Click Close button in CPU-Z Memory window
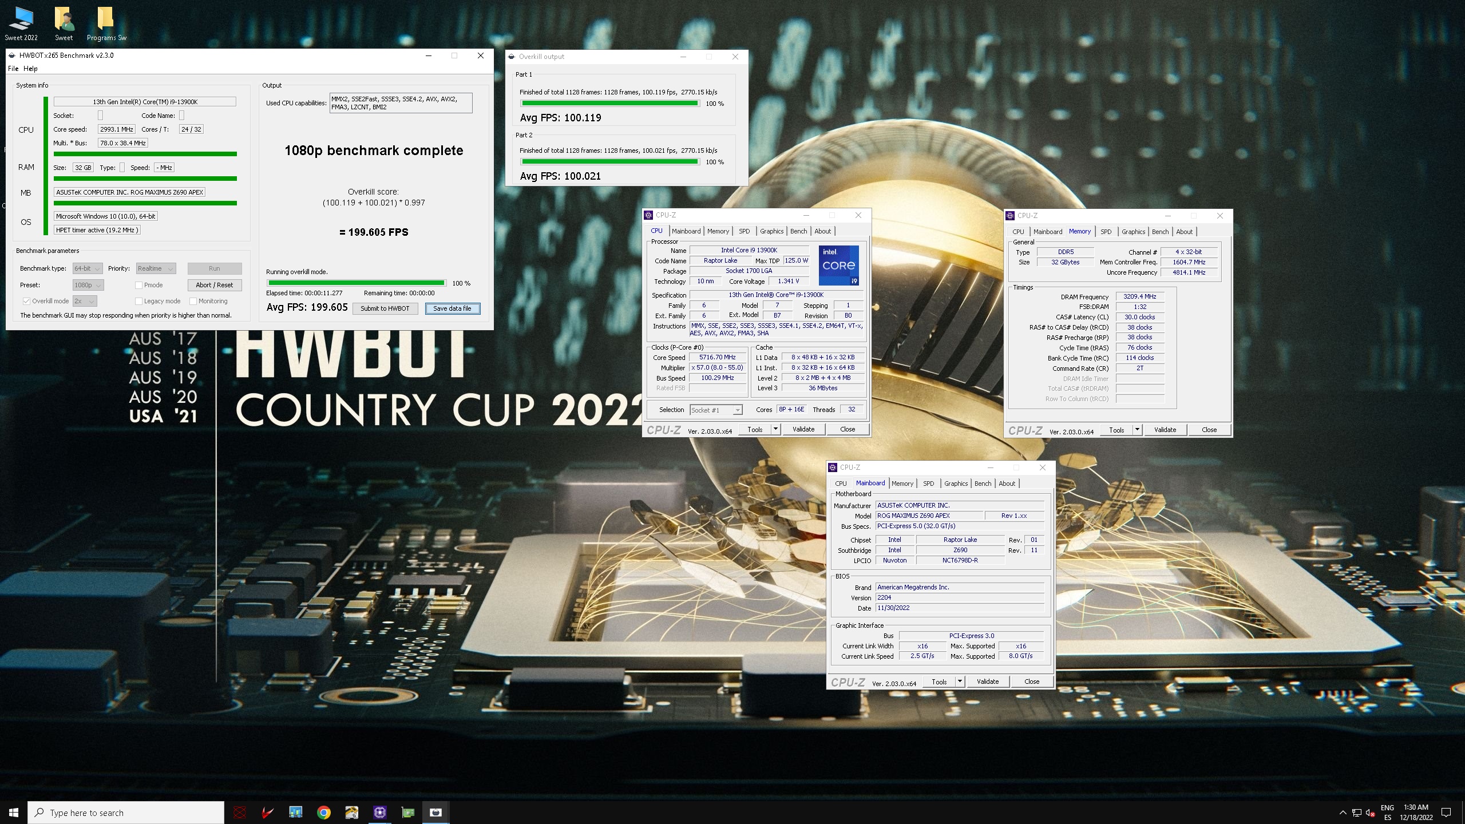The height and width of the screenshot is (824, 1465). click(x=1209, y=430)
